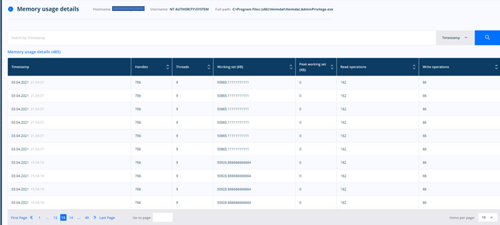The height and width of the screenshot is (225, 500).
Task: Sort by Handles column arrows
Action: 168,67
